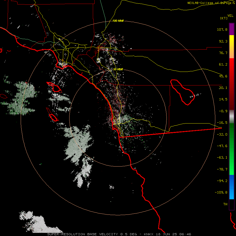Screen dimensions: 236x236
Task: Click the -63.1 velocity scale value
Action: click(x=222, y=158)
